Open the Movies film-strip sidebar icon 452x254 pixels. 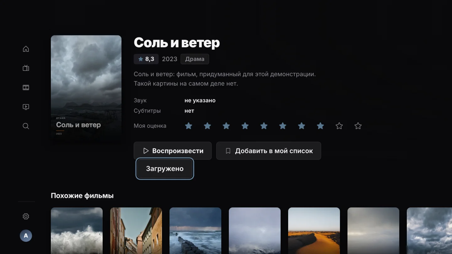[26, 87]
